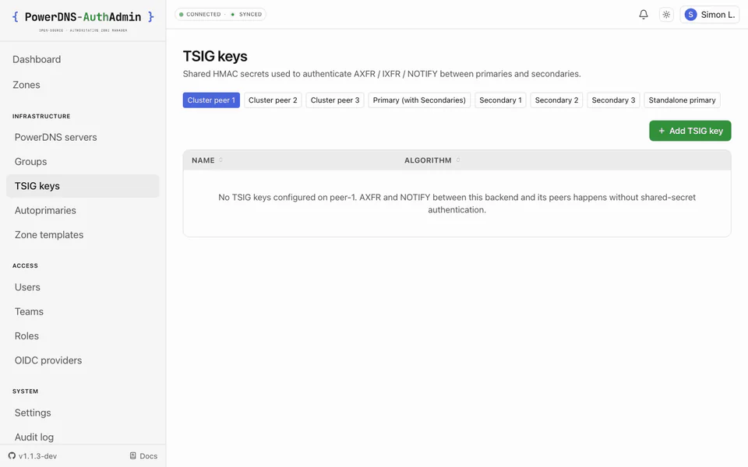Sort by the NAME column arrows
This screenshot has width=748, height=467.
click(221, 160)
